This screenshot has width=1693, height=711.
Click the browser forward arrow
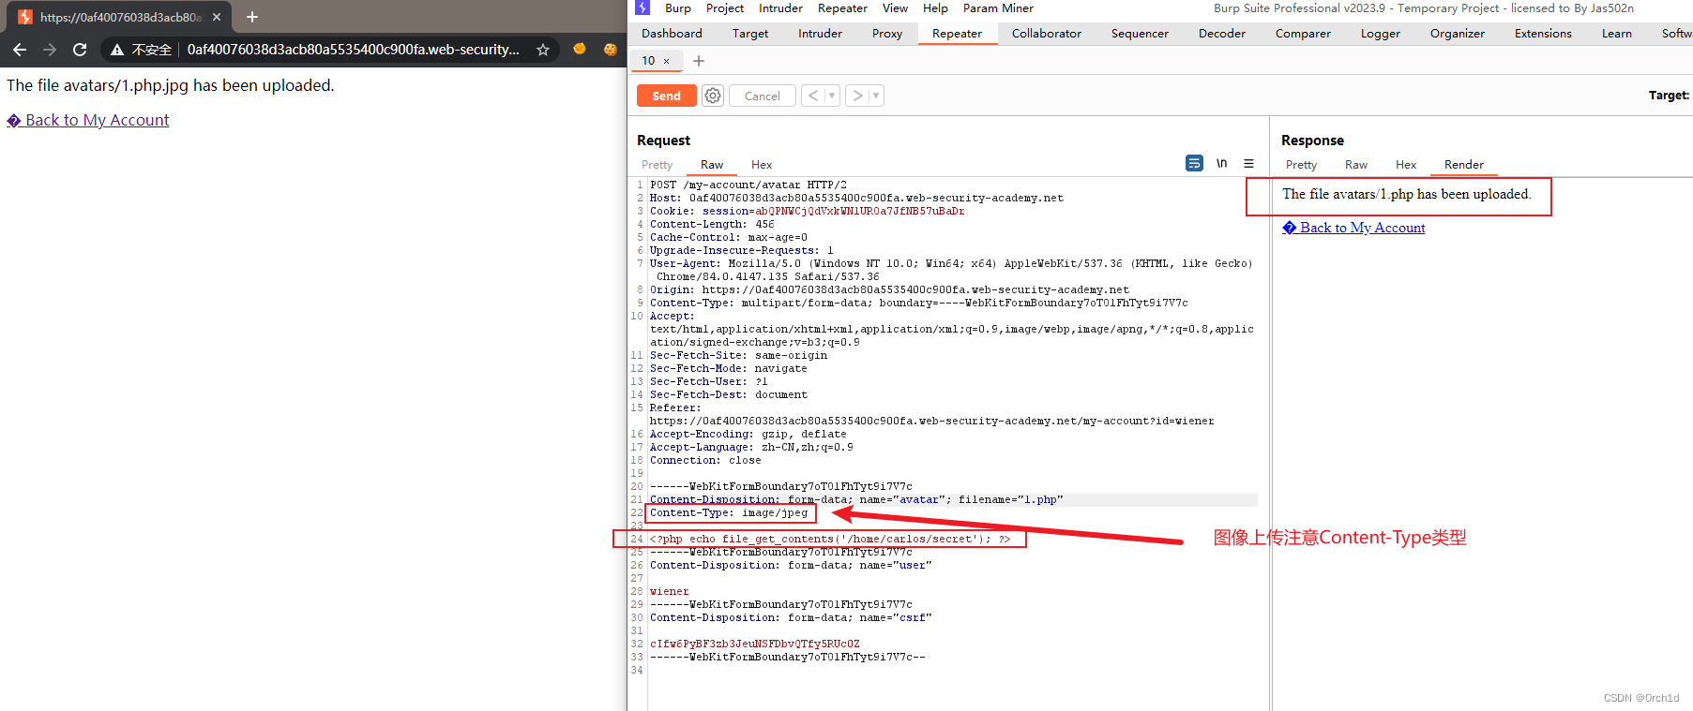[x=50, y=50]
